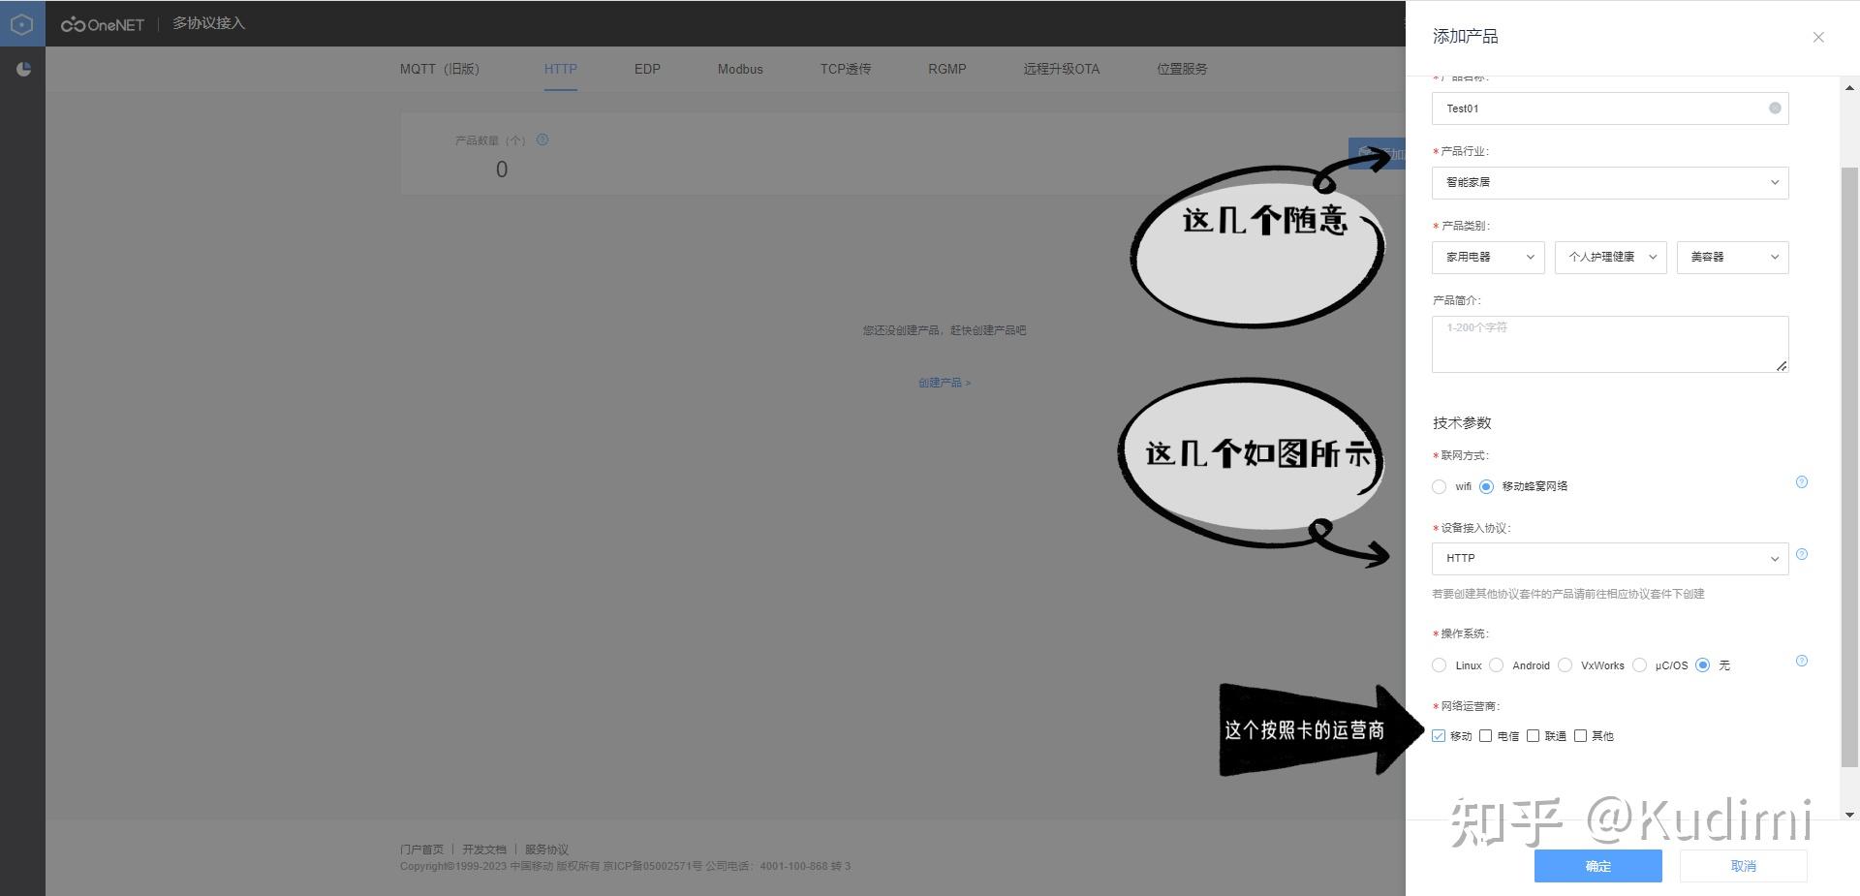
Task: Enable the 联通 operator checkbox
Action: (1534, 736)
